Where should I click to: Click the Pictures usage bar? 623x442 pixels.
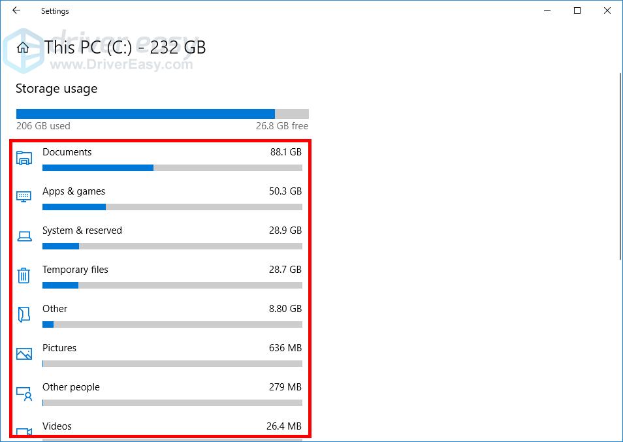coord(172,364)
